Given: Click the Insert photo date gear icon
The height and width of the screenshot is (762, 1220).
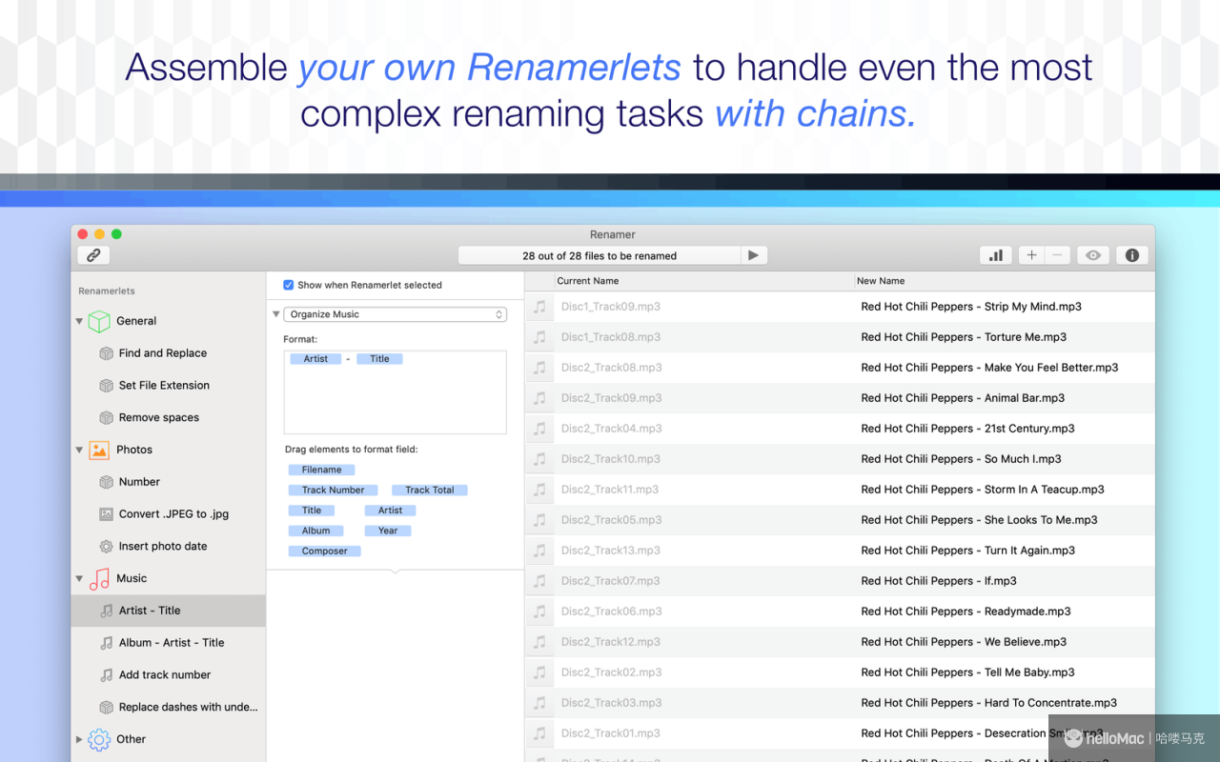Looking at the screenshot, I should coord(107,547).
